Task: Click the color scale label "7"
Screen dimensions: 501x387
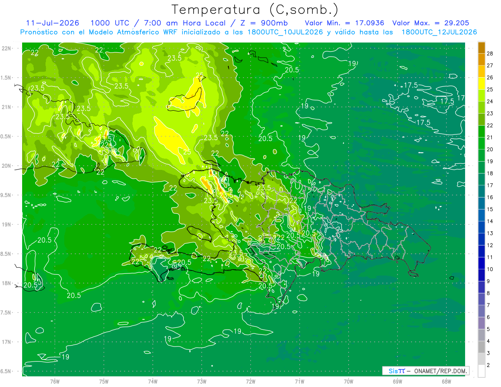Action: pyautogui.click(x=488, y=305)
